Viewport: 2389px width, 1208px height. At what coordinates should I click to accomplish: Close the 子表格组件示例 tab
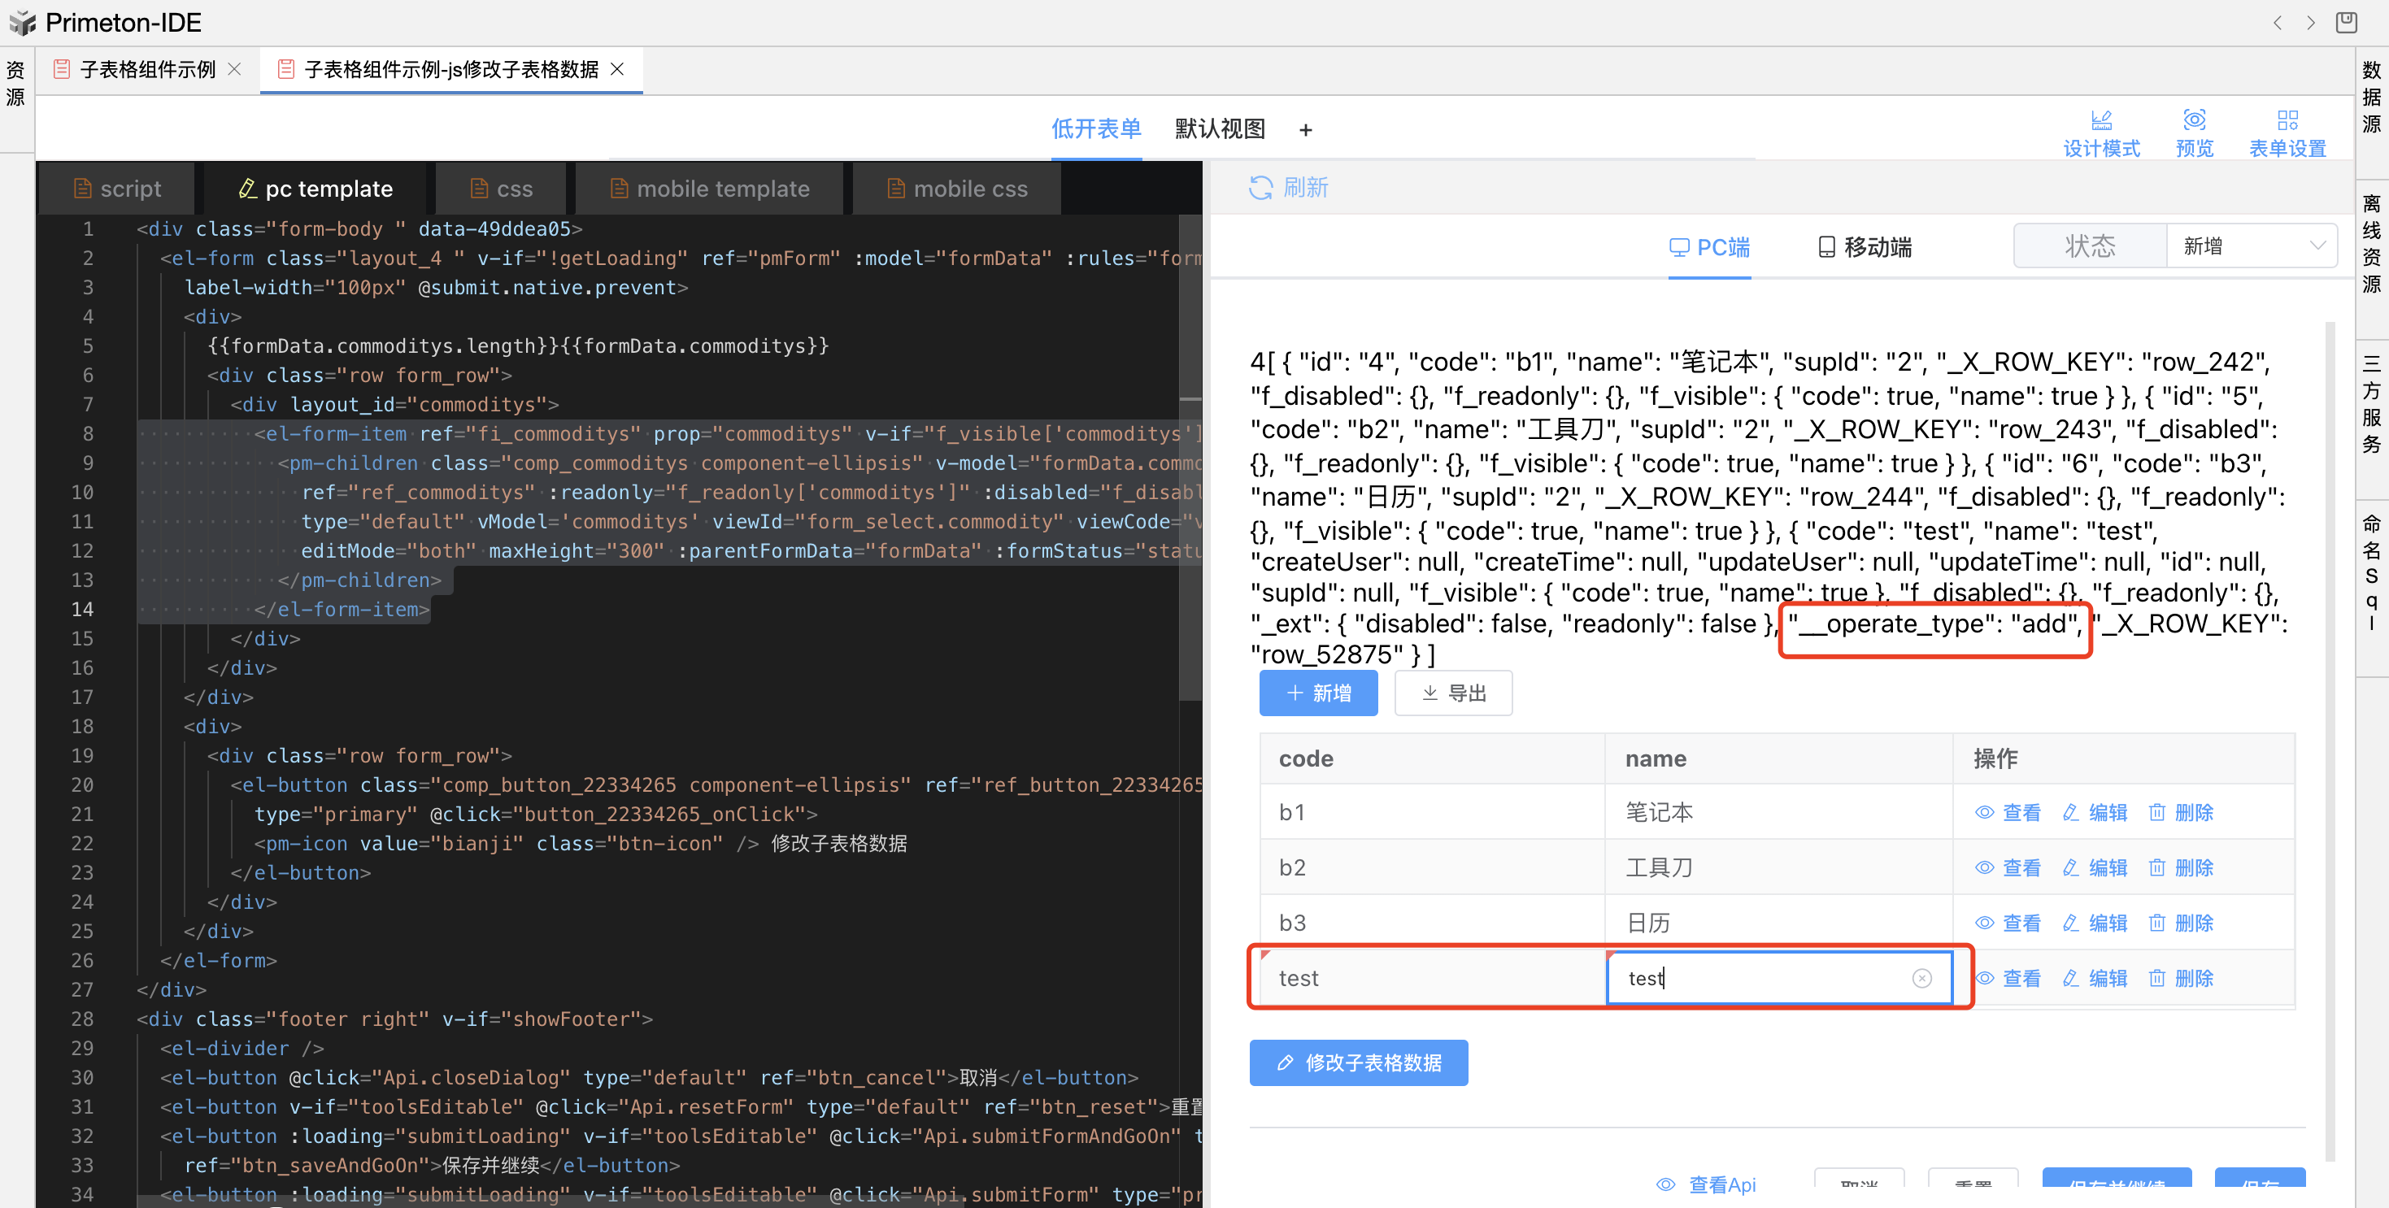pyautogui.click(x=235, y=70)
